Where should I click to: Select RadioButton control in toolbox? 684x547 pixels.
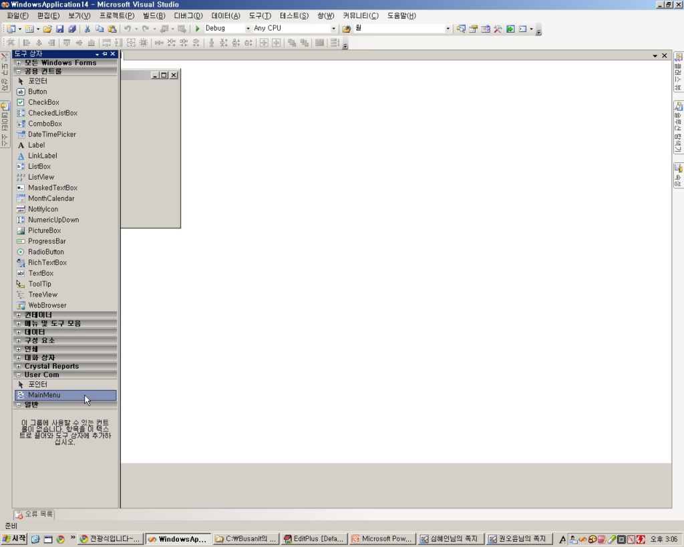(65, 252)
